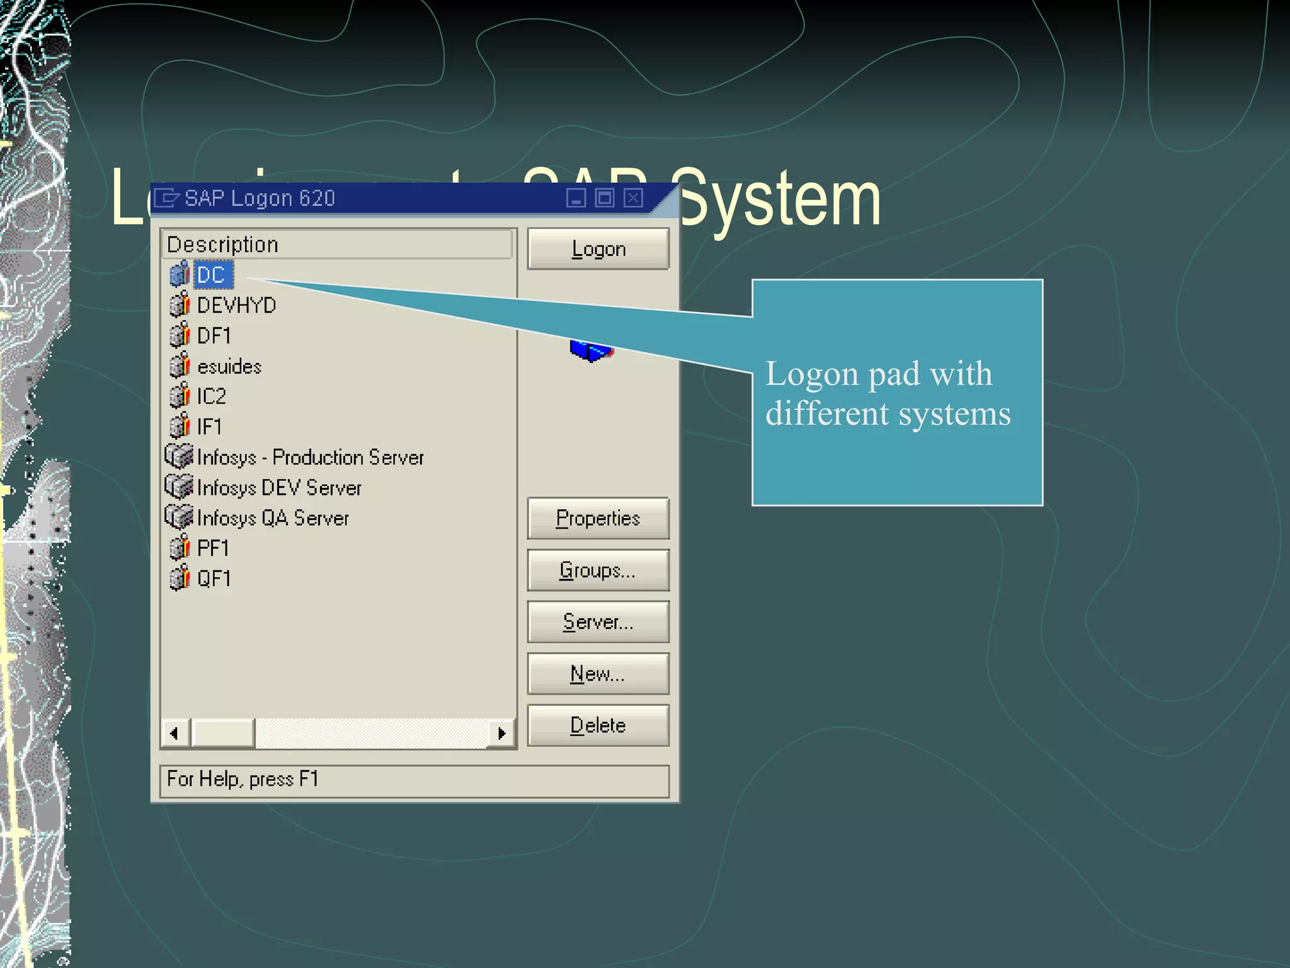Select the esuides entry
Image resolution: width=1290 pixels, height=968 pixels.
229,366
